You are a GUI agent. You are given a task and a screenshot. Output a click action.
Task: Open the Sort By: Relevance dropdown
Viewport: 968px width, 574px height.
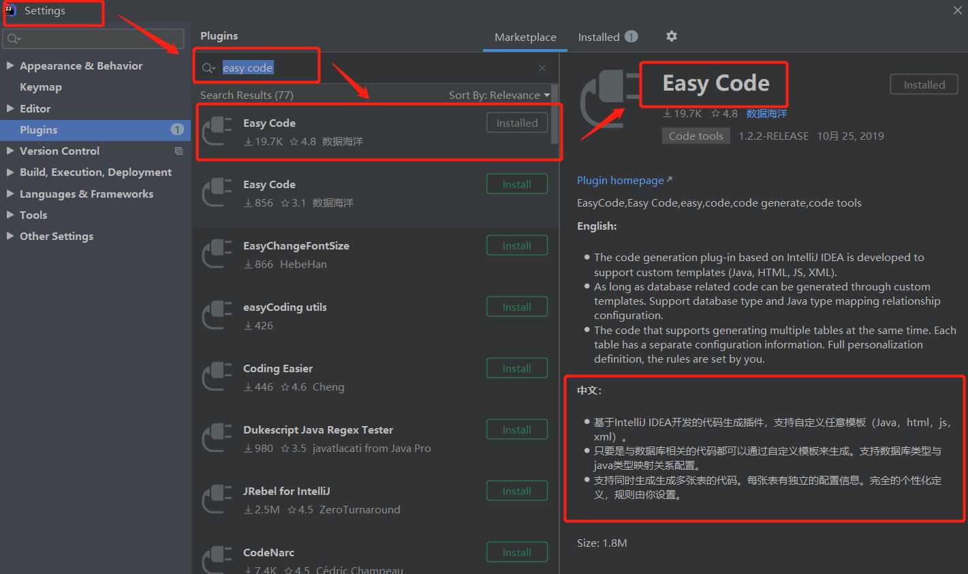coord(499,95)
